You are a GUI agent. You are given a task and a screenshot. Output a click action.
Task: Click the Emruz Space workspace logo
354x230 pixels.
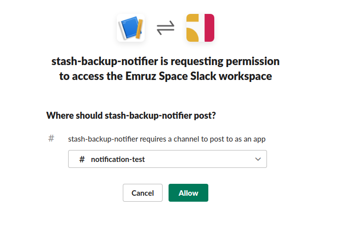tap(200, 28)
